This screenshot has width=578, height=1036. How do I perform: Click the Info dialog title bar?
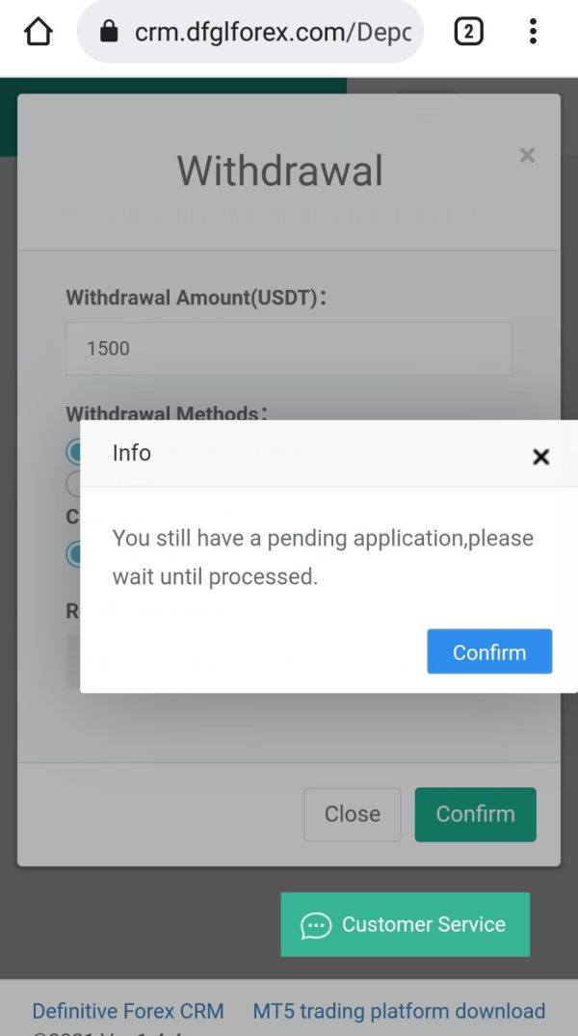tap(328, 454)
